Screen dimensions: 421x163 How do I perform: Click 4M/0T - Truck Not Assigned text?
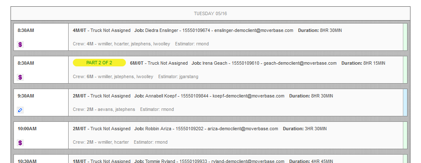pyautogui.click(x=101, y=30)
